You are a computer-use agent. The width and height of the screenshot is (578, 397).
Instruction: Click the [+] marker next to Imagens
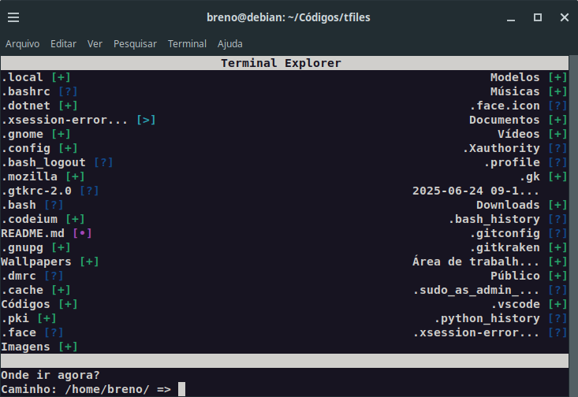(68, 347)
